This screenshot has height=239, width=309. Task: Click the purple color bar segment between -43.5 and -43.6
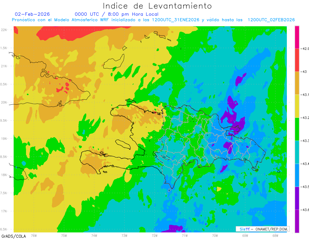(297, 198)
